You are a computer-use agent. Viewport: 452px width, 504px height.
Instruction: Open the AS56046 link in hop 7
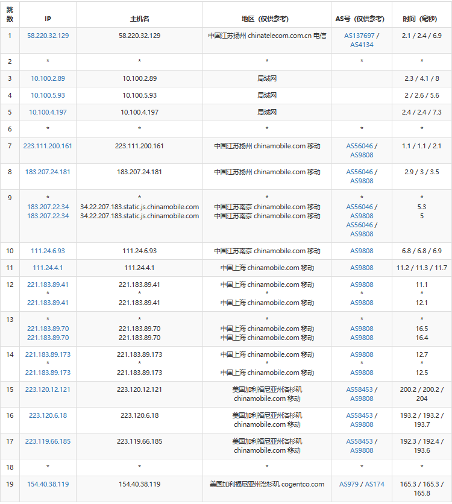point(359,146)
